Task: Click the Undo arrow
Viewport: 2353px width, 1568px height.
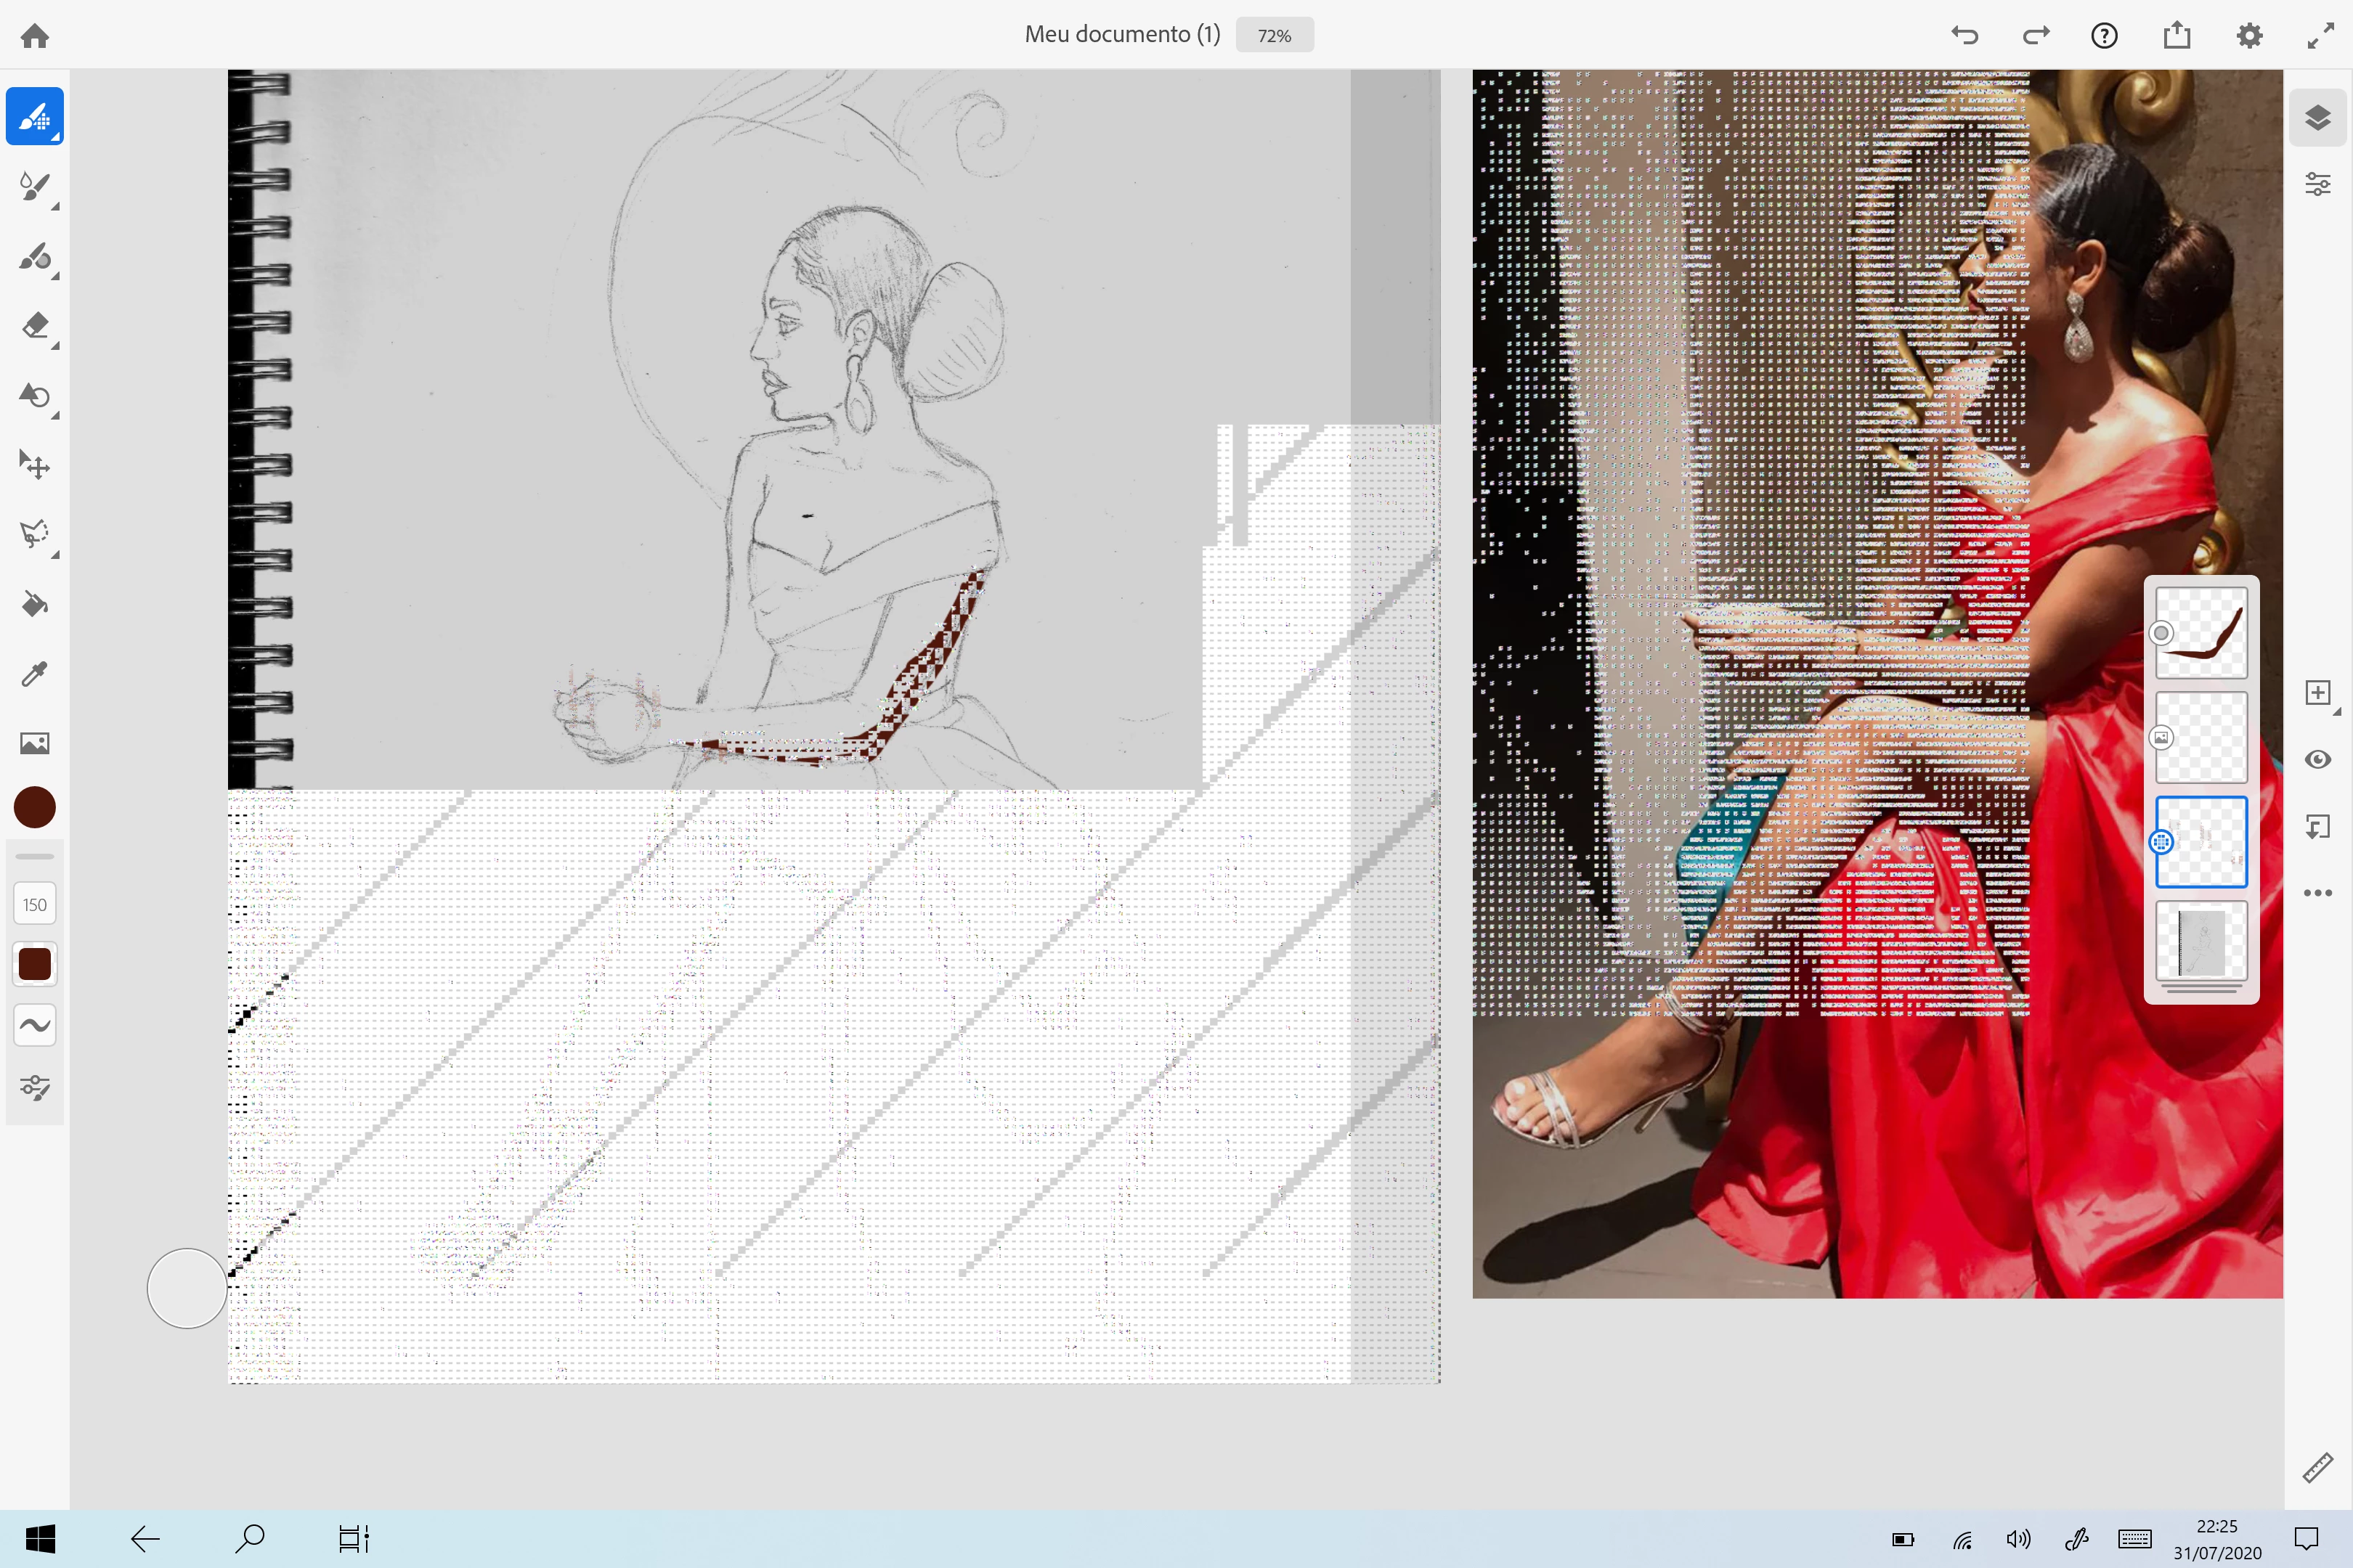Action: click(x=1965, y=36)
